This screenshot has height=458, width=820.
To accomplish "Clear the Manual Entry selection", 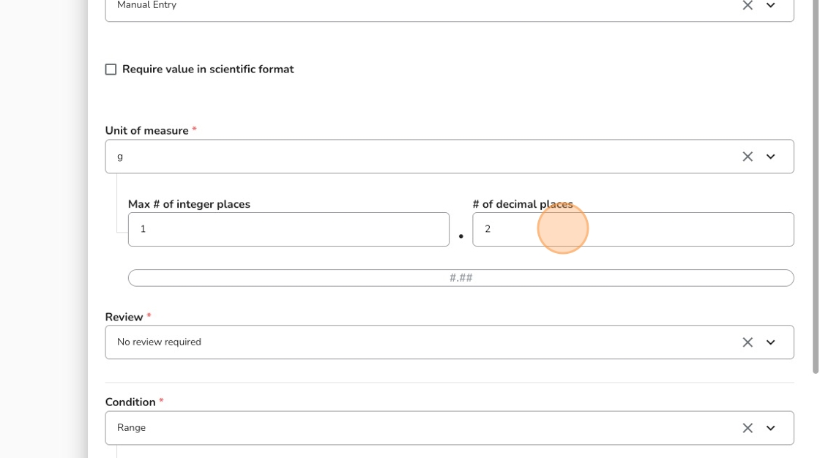I will (748, 6).
